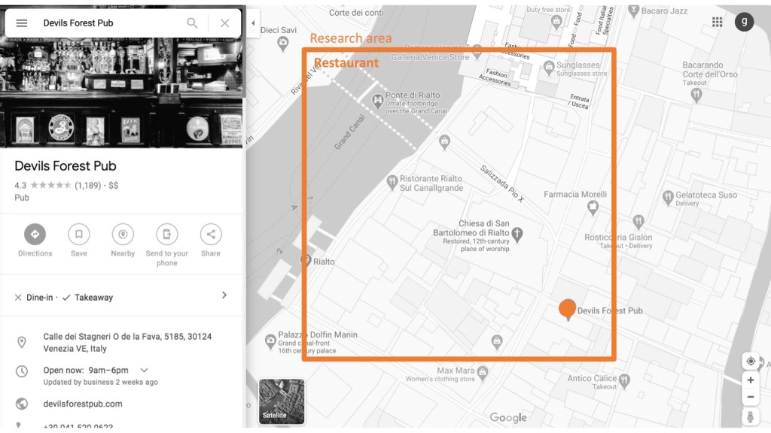Switch to Satellite view thumbnail
The width and height of the screenshot is (771, 433).
click(282, 401)
